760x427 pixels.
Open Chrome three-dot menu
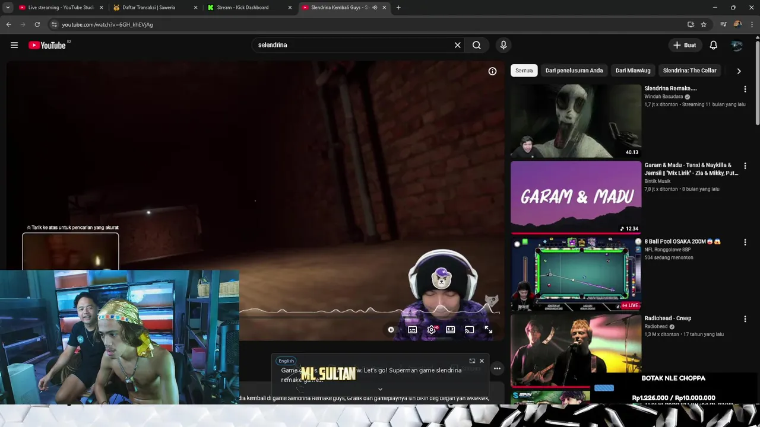click(752, 24)
